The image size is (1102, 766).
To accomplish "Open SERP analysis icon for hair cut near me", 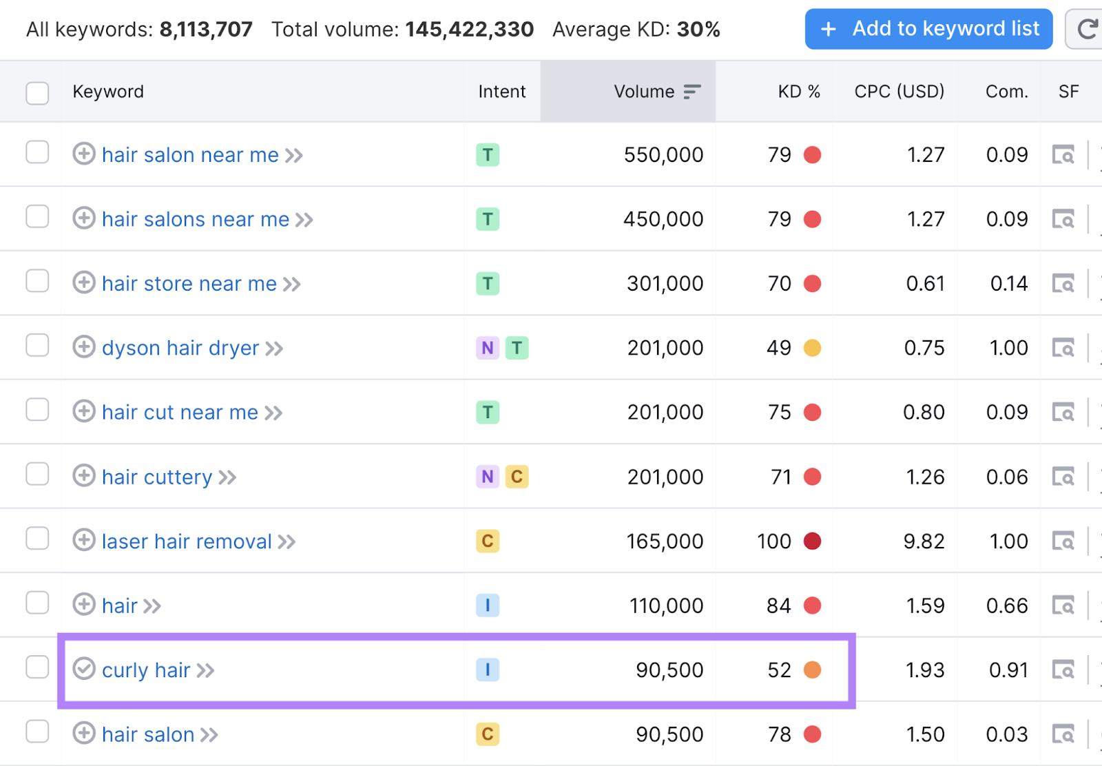I will pyautogui.click(x=1065, y=412).
